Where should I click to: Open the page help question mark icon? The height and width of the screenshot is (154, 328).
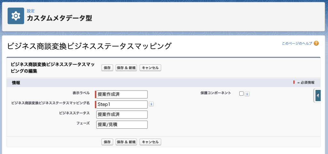pos(316,44)
